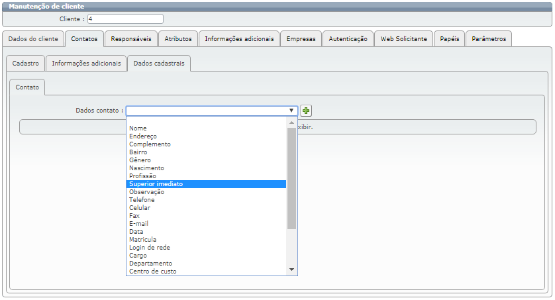Select the Departamento option

pos(206,264)
